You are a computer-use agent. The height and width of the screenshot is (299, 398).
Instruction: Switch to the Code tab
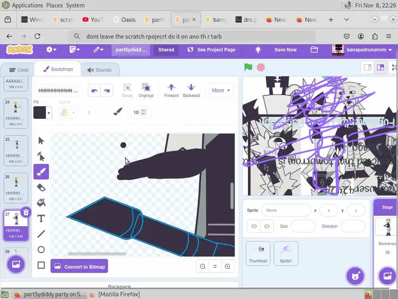pyautogui.click(x=19, y=70)
